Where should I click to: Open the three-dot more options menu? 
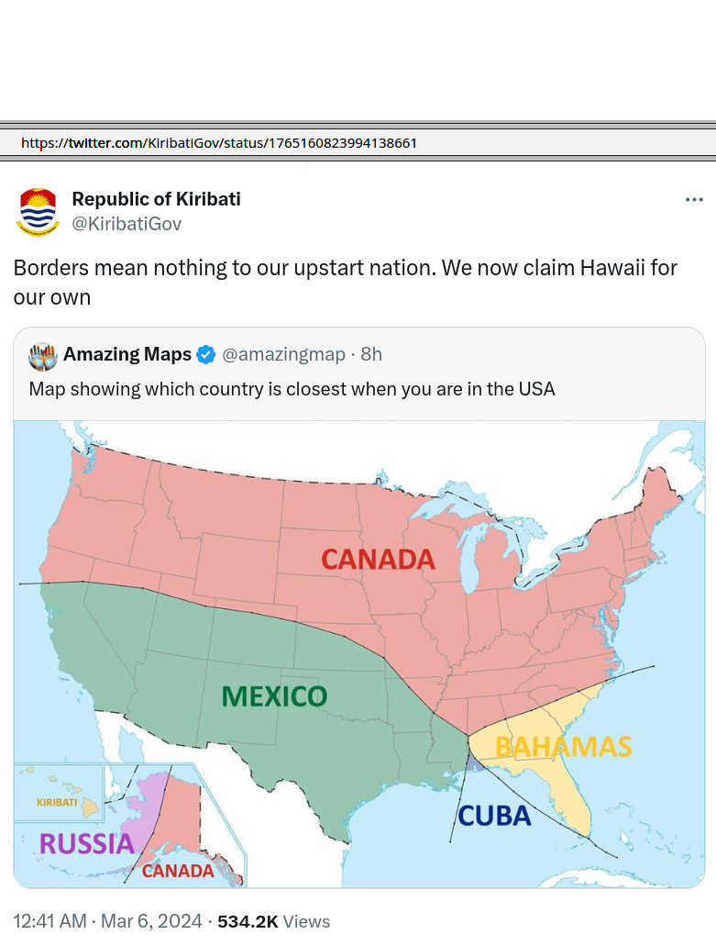(x=694, y=199)
